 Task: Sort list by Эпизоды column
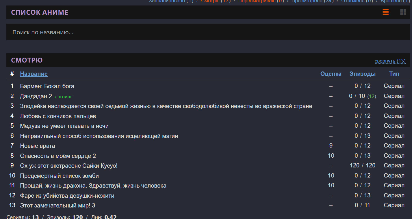pyautogui.click(x=362, y=74)
